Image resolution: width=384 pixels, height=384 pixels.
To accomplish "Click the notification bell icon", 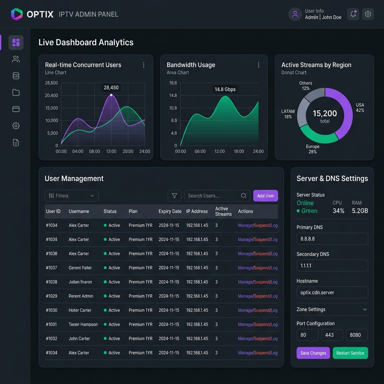I will tap(353, 14).
